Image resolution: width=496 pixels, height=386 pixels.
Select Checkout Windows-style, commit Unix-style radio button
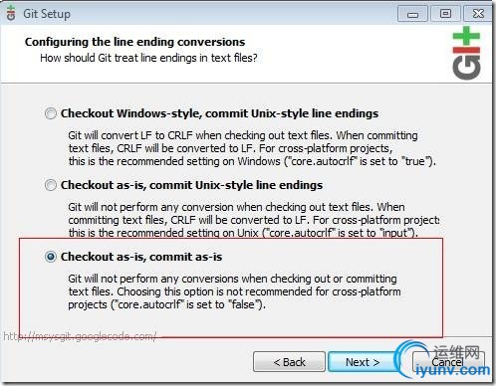click(x=51, y=113)
